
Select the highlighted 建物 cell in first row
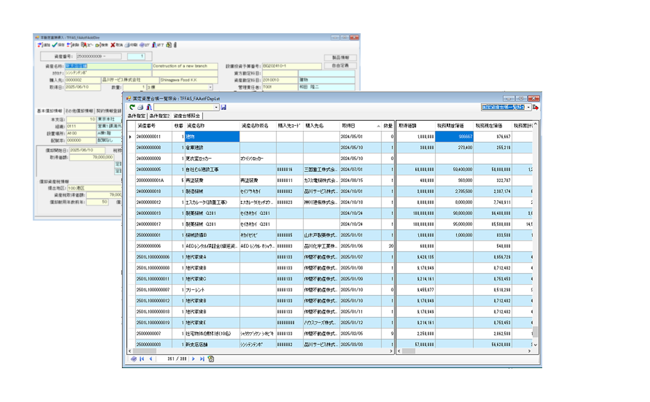[x=212, y=136]
